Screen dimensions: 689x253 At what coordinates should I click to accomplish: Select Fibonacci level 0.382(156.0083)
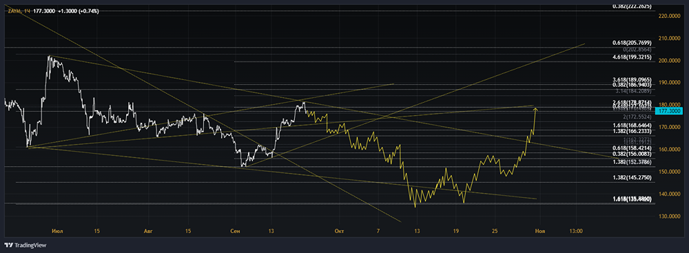[x=632, y=154]
